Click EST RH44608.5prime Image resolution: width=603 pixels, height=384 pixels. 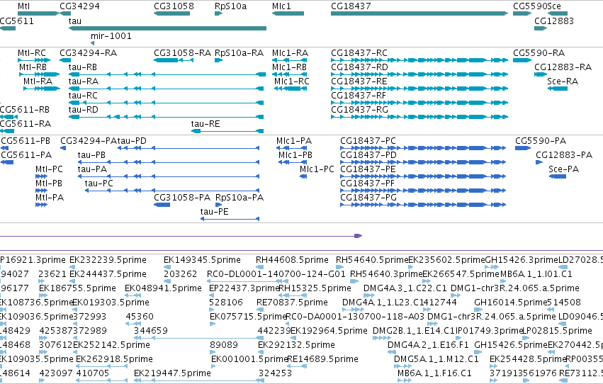[x=259, y=267]
